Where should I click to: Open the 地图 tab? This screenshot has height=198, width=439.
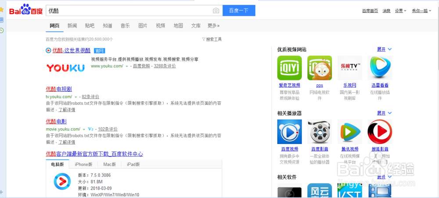tap(178, 26)
